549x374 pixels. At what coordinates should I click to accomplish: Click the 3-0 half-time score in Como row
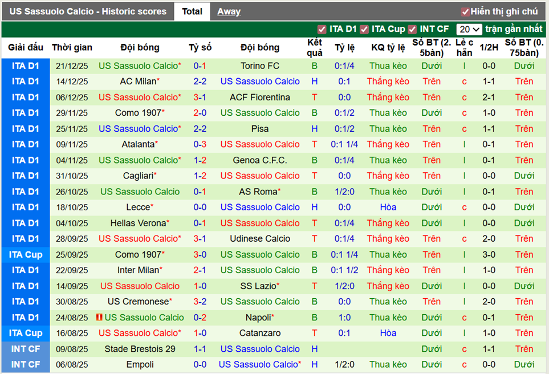[x=489, y=255]
